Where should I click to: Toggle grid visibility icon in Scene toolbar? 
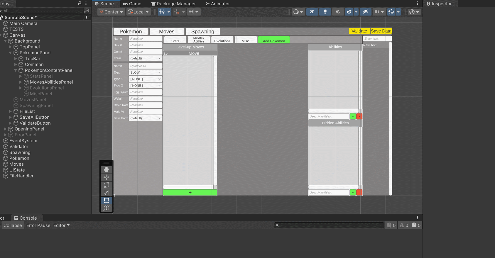(162, 12)
